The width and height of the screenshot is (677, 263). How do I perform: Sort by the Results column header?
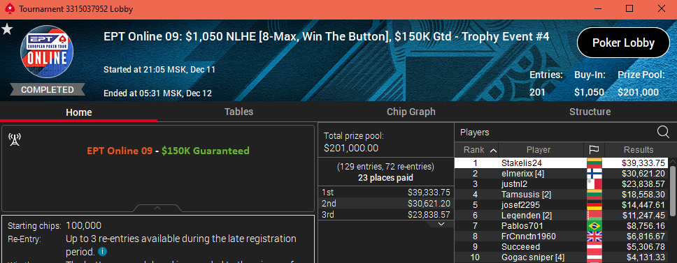tap(638, 150)
